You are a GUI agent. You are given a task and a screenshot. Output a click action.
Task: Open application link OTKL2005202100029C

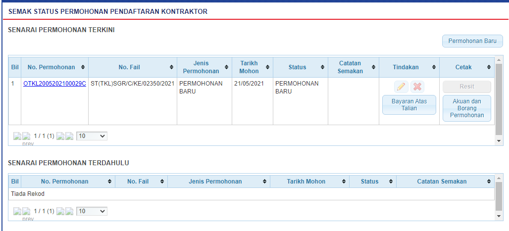coord(54,84)
